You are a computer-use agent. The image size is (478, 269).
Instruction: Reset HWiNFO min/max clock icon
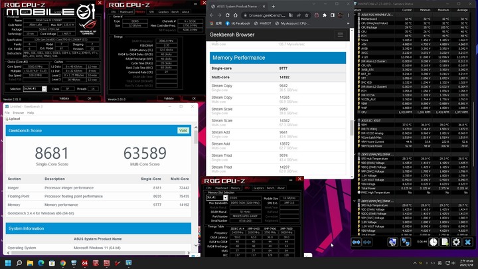(x=433, y=242)
